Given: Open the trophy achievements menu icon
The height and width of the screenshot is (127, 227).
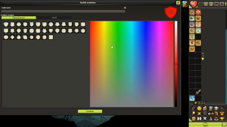Looking at the screenshot, I should 222,119.
